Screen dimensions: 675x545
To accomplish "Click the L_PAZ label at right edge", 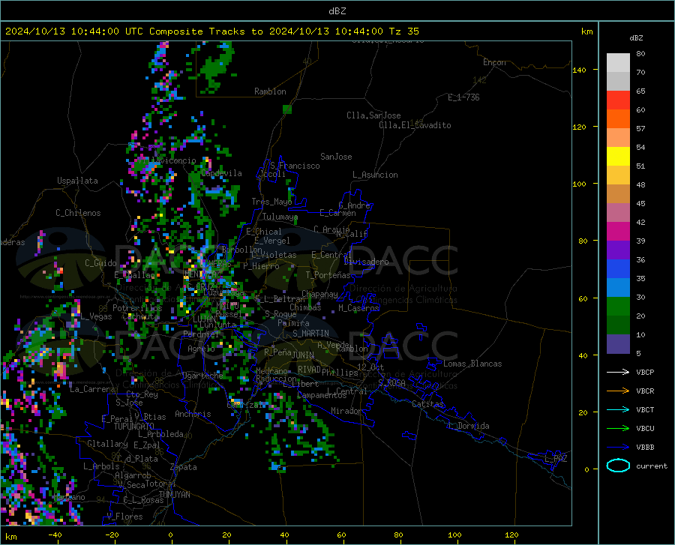I will [556, 459].
